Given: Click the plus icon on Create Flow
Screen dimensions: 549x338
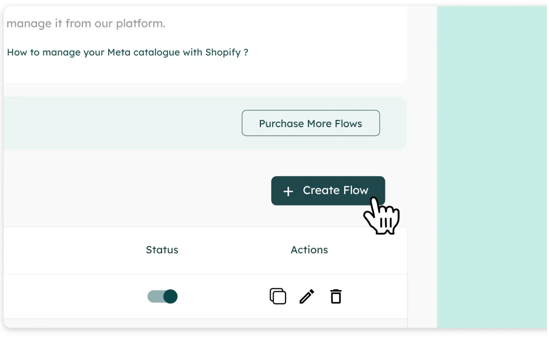Looking at the screenshot, I should coord(288,191).
